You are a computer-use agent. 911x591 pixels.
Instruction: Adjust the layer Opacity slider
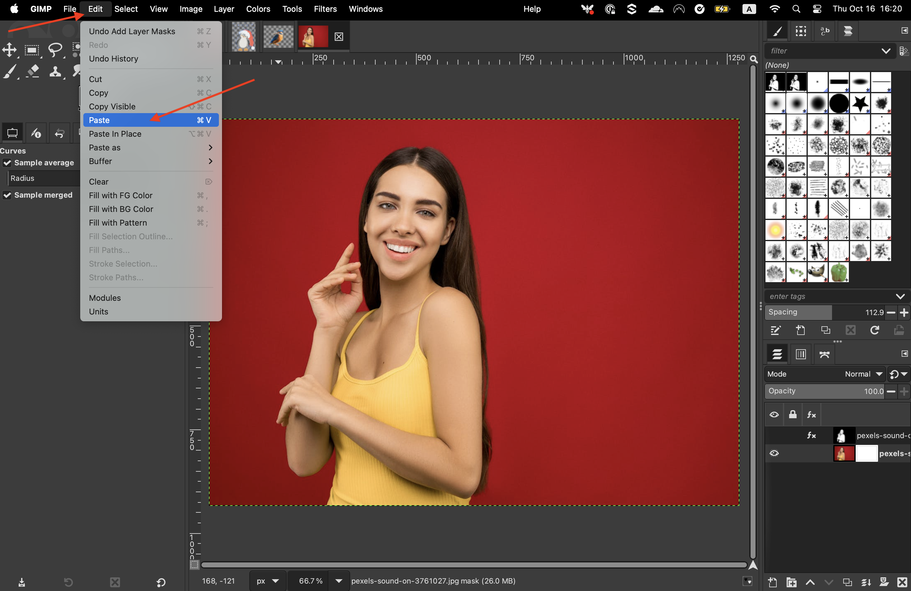(823, 391)
